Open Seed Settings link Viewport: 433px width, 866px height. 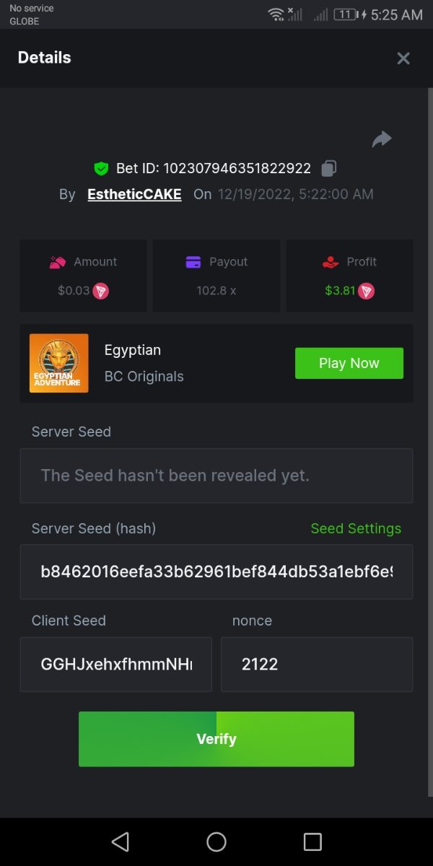click(x=356, y=528)
